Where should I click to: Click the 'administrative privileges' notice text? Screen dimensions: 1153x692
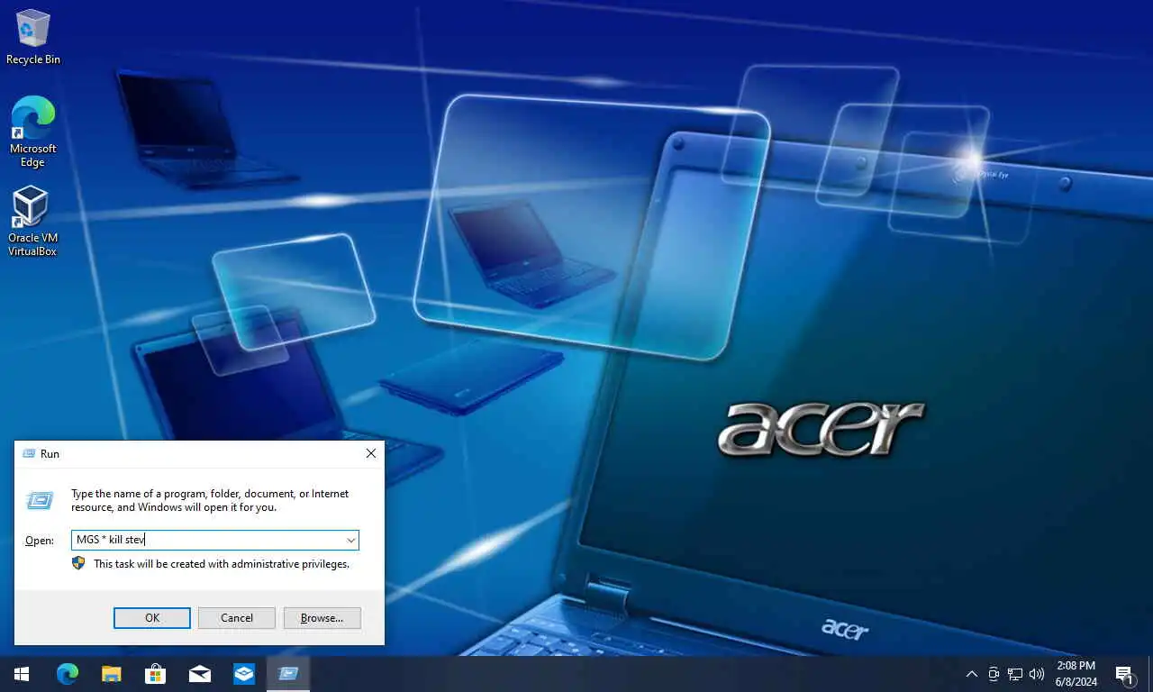(x=222, y=564)
